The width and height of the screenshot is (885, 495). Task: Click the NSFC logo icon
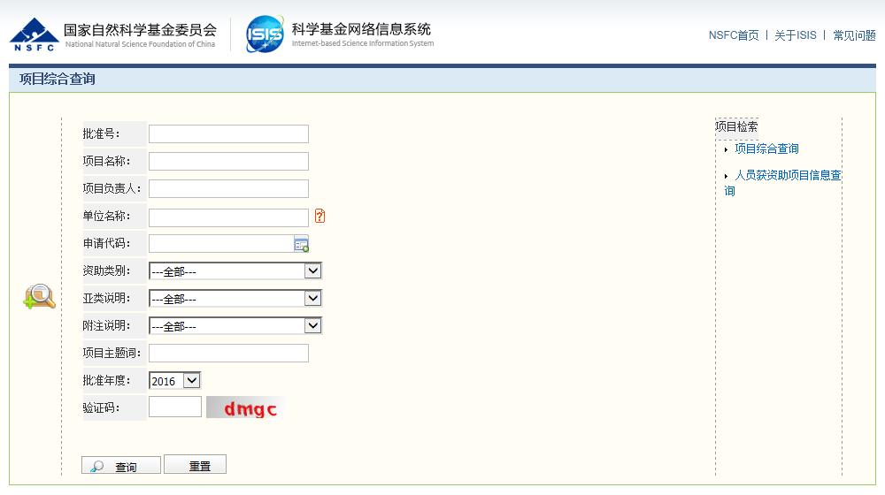(34, 34)
